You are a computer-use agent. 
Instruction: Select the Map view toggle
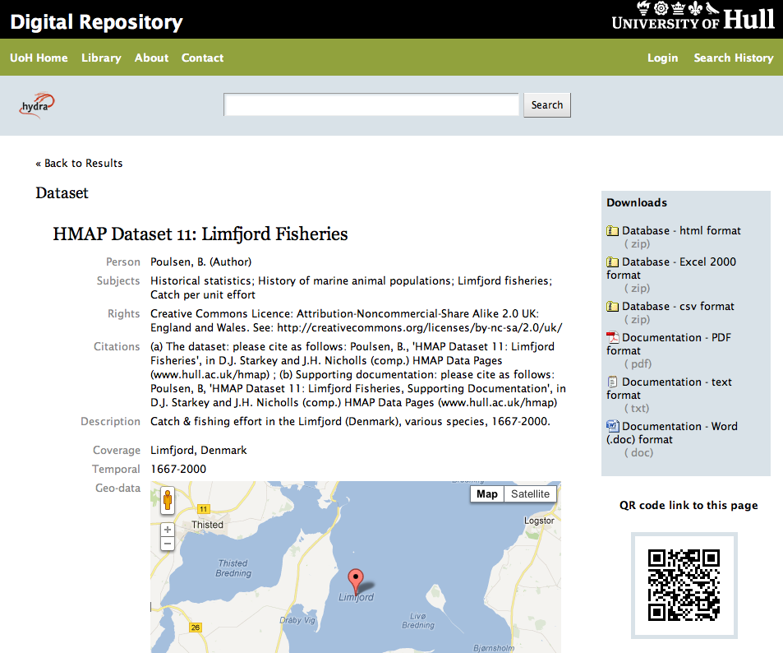click(x=486, y=493)
